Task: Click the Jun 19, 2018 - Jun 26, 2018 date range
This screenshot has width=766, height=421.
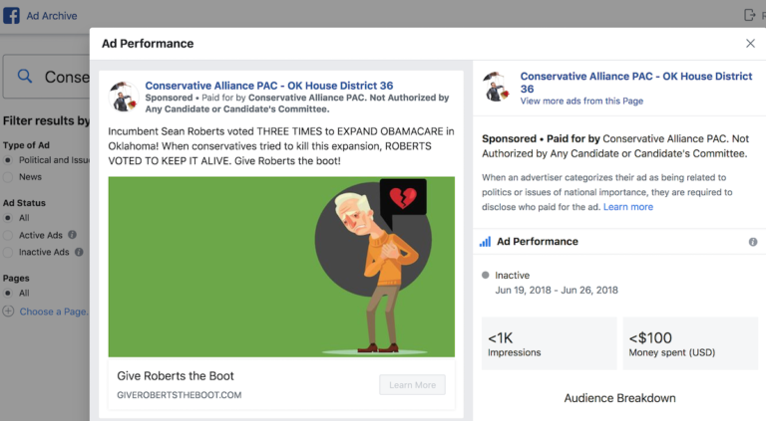Action: click(x=557, y=290)
